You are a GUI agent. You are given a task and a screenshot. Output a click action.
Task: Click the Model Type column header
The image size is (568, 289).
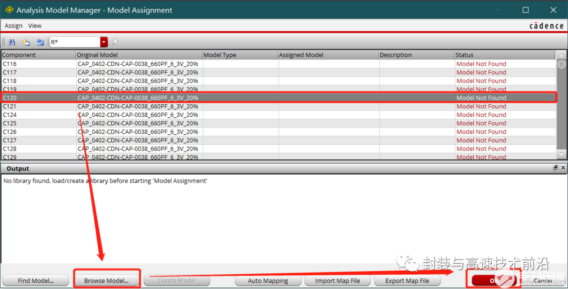[240, 55]
